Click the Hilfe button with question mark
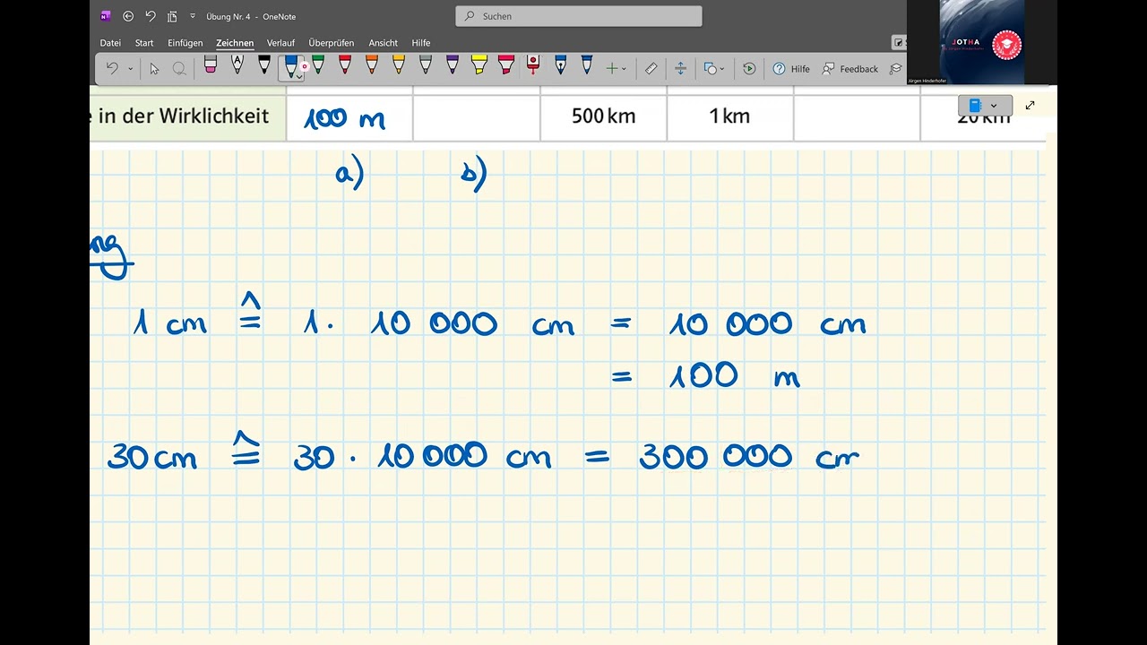This screenshot has height=645, width=1147. [791, 68]
